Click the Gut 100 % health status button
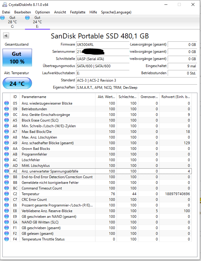 [17, 58]
